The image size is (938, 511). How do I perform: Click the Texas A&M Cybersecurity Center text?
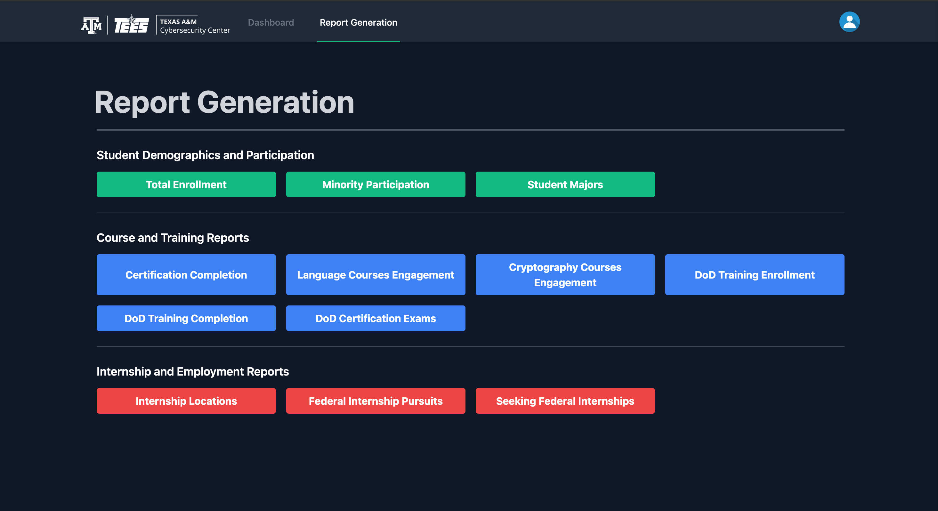coord(194,26)
